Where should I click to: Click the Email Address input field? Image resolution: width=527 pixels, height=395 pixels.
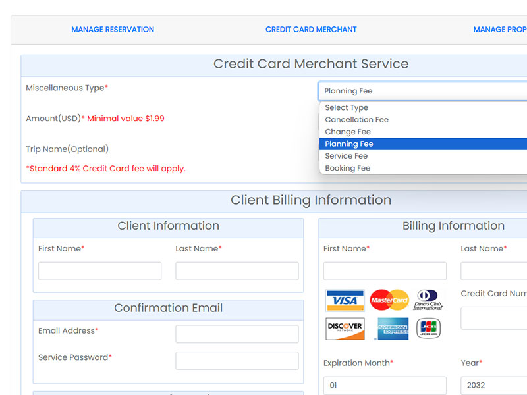(237, 334)
